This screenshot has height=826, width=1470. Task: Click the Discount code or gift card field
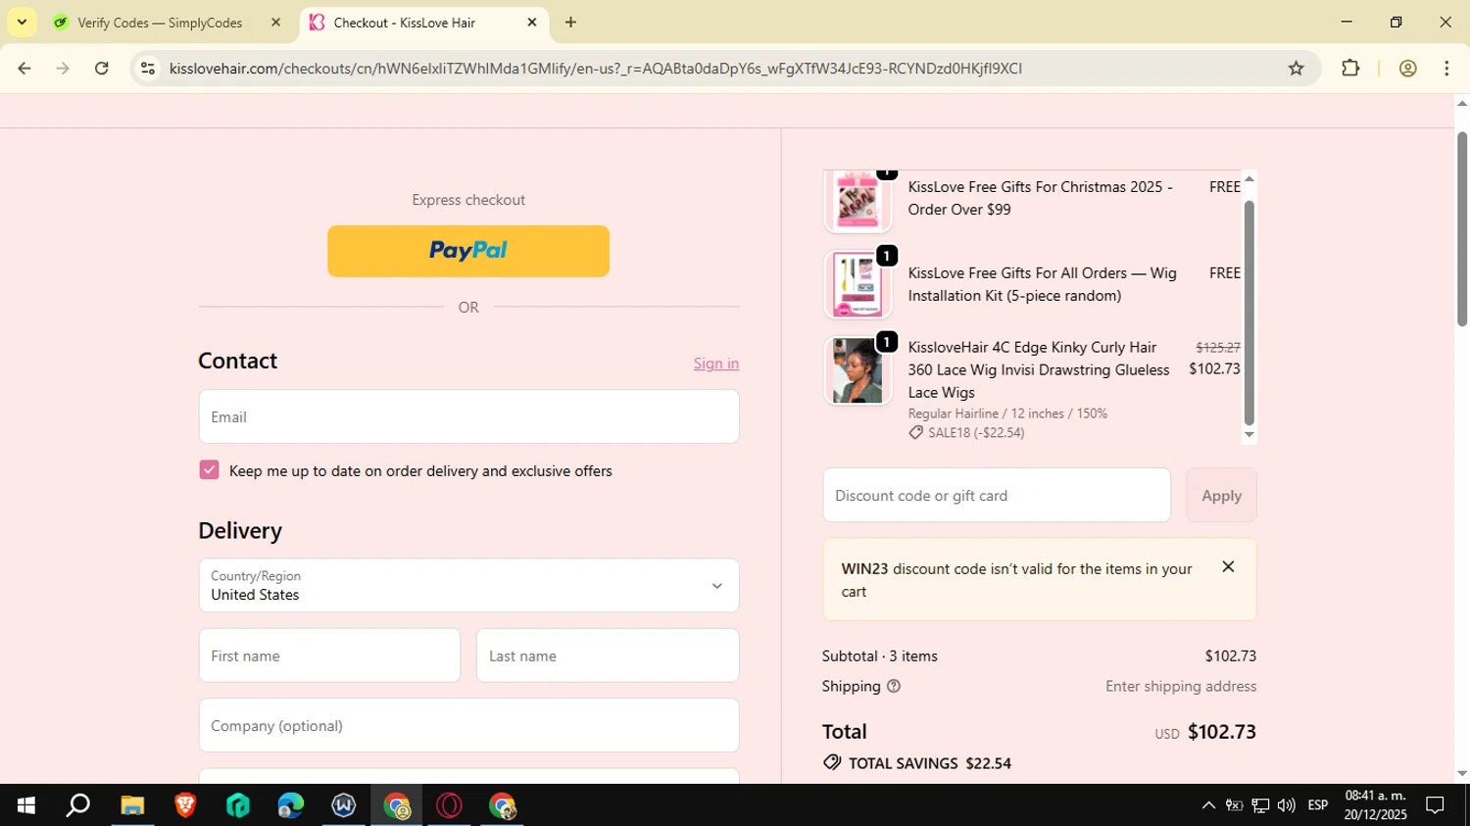997,495
